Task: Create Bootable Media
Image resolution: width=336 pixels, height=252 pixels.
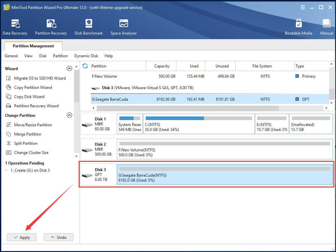Action: pos(298,27)
